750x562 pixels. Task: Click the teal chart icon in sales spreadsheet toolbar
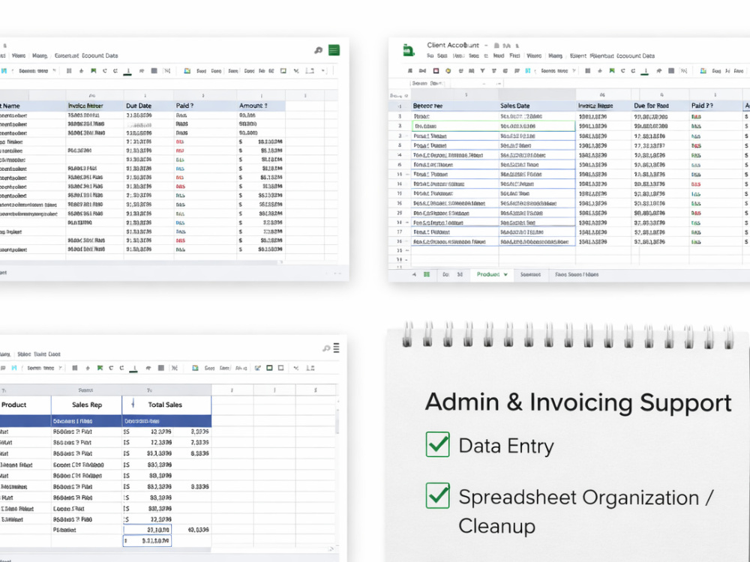(x=195, y=368)
